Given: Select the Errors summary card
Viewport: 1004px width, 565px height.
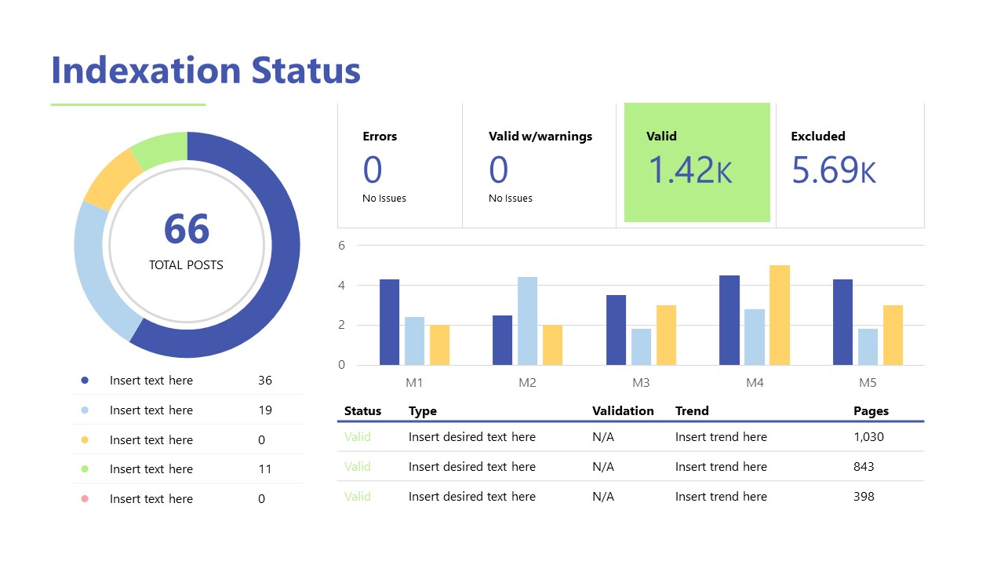Looking at the screenshot, I should tap(399, 166).
